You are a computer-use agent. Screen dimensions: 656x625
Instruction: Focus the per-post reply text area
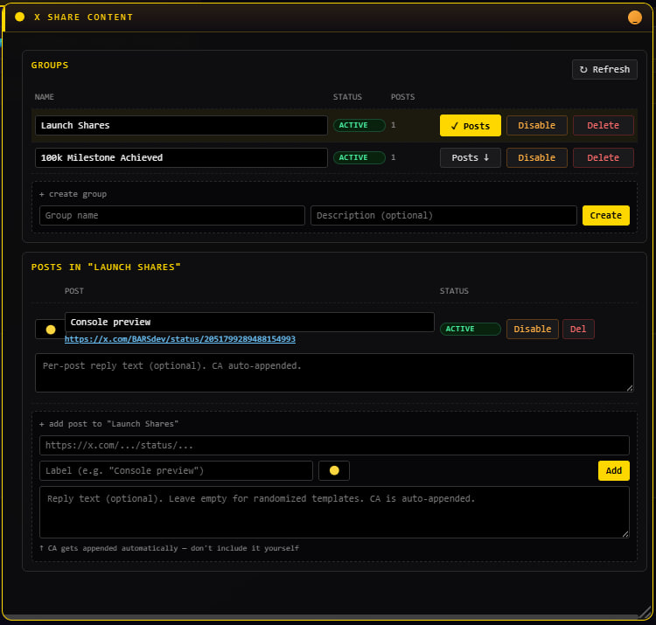tap(334, 372)
